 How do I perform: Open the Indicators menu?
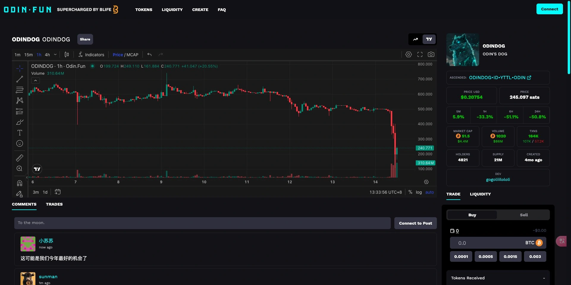pos(91,55)
